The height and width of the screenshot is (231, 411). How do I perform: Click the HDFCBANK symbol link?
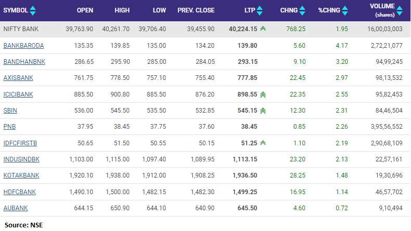coord(20,192)
